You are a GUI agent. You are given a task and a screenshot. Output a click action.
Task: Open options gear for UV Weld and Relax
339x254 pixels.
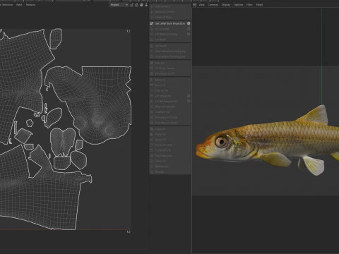189,34
